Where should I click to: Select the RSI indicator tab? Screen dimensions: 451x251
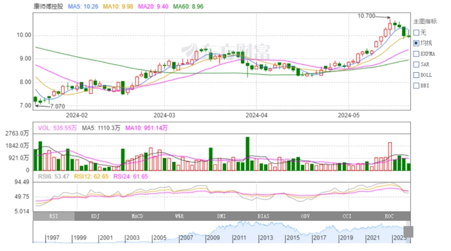click(x=53, y=216)
